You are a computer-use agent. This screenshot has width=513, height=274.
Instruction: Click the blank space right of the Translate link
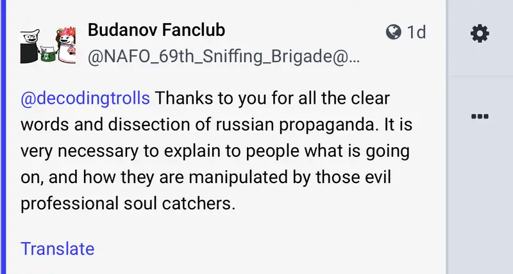(x=256, y=248)
